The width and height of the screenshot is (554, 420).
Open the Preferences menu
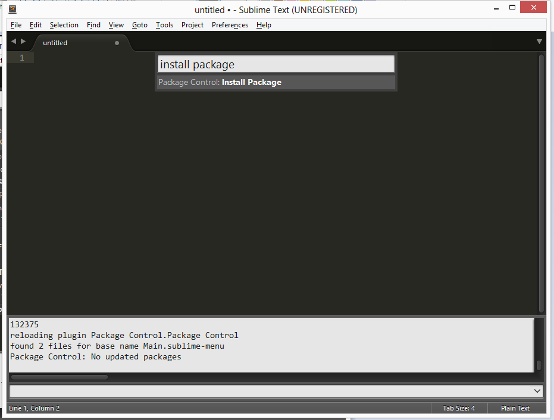point(230,25)
